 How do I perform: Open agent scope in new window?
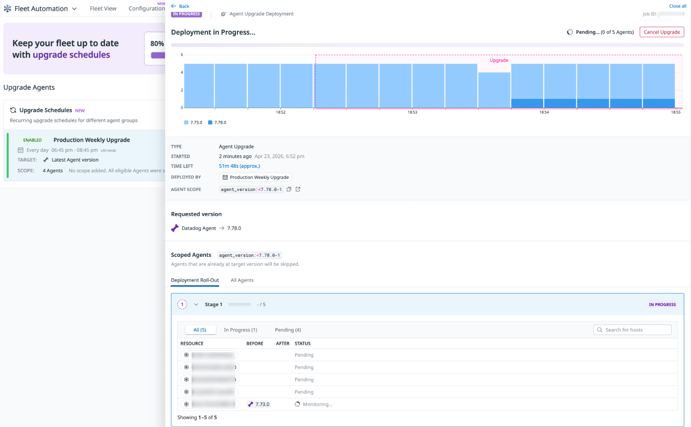tap(298, 189)
